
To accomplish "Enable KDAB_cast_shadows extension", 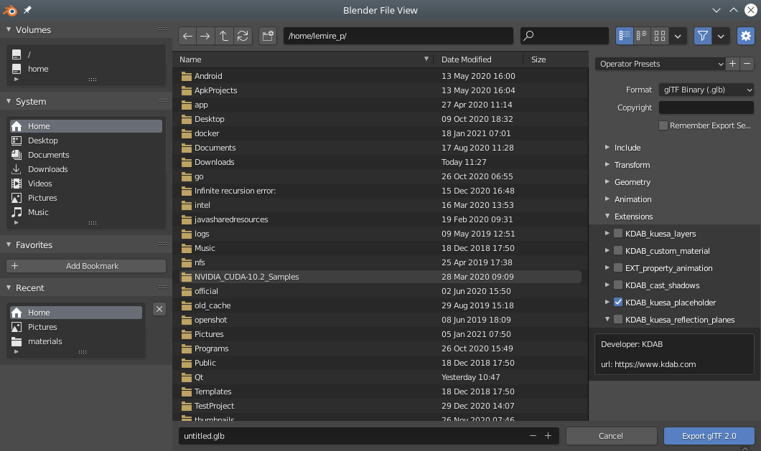I will point(618,285).
